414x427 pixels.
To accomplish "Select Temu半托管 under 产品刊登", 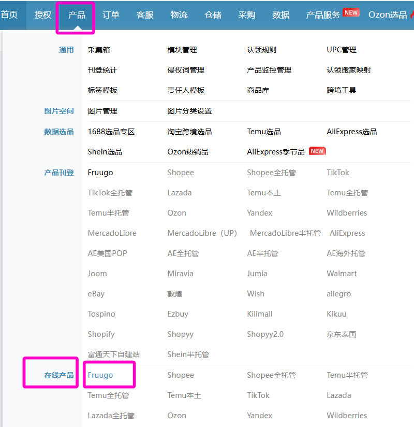I will pyautogui.click(x=108, y=213).
